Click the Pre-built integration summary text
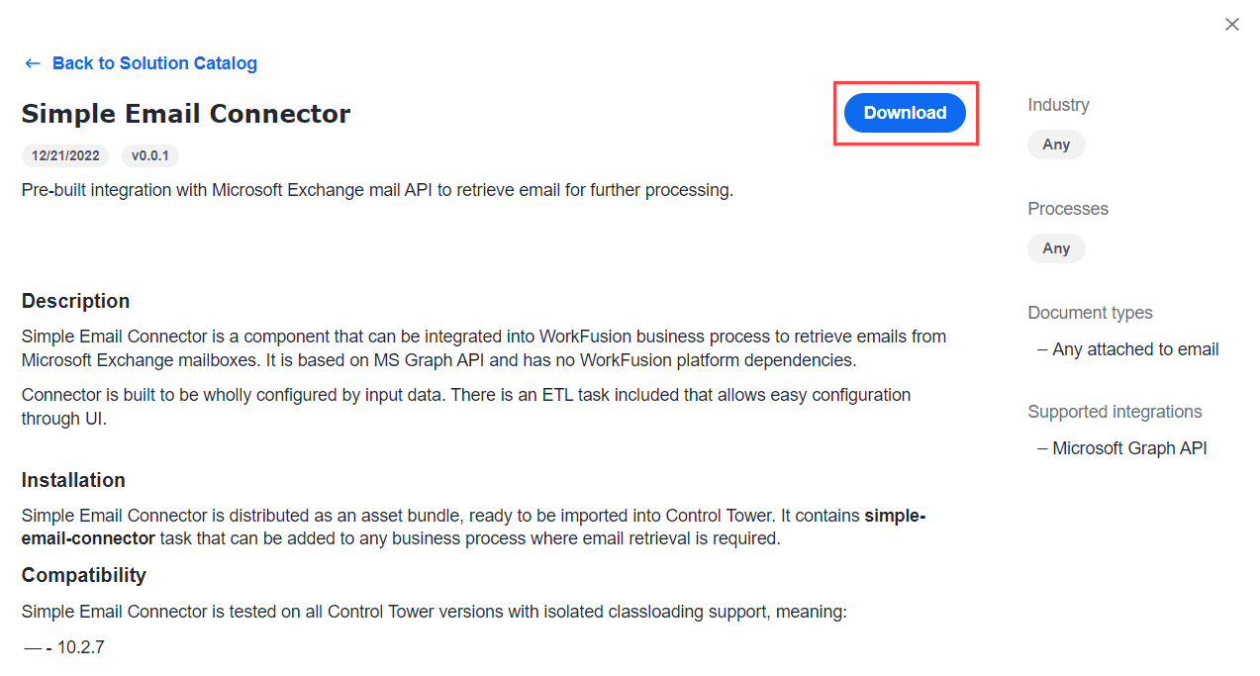 coord(377,190)
